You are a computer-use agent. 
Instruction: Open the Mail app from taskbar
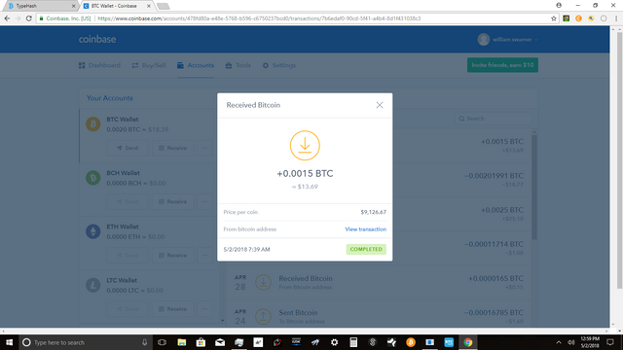point(220,342)
